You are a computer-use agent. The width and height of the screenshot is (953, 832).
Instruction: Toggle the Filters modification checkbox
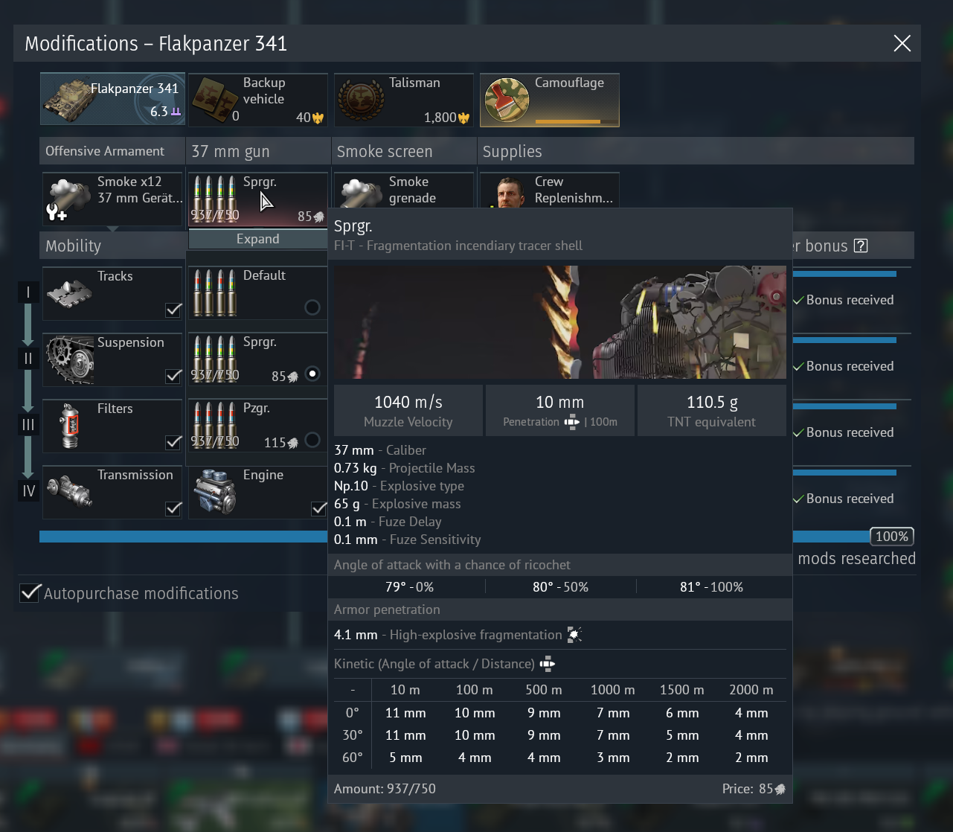173,442
